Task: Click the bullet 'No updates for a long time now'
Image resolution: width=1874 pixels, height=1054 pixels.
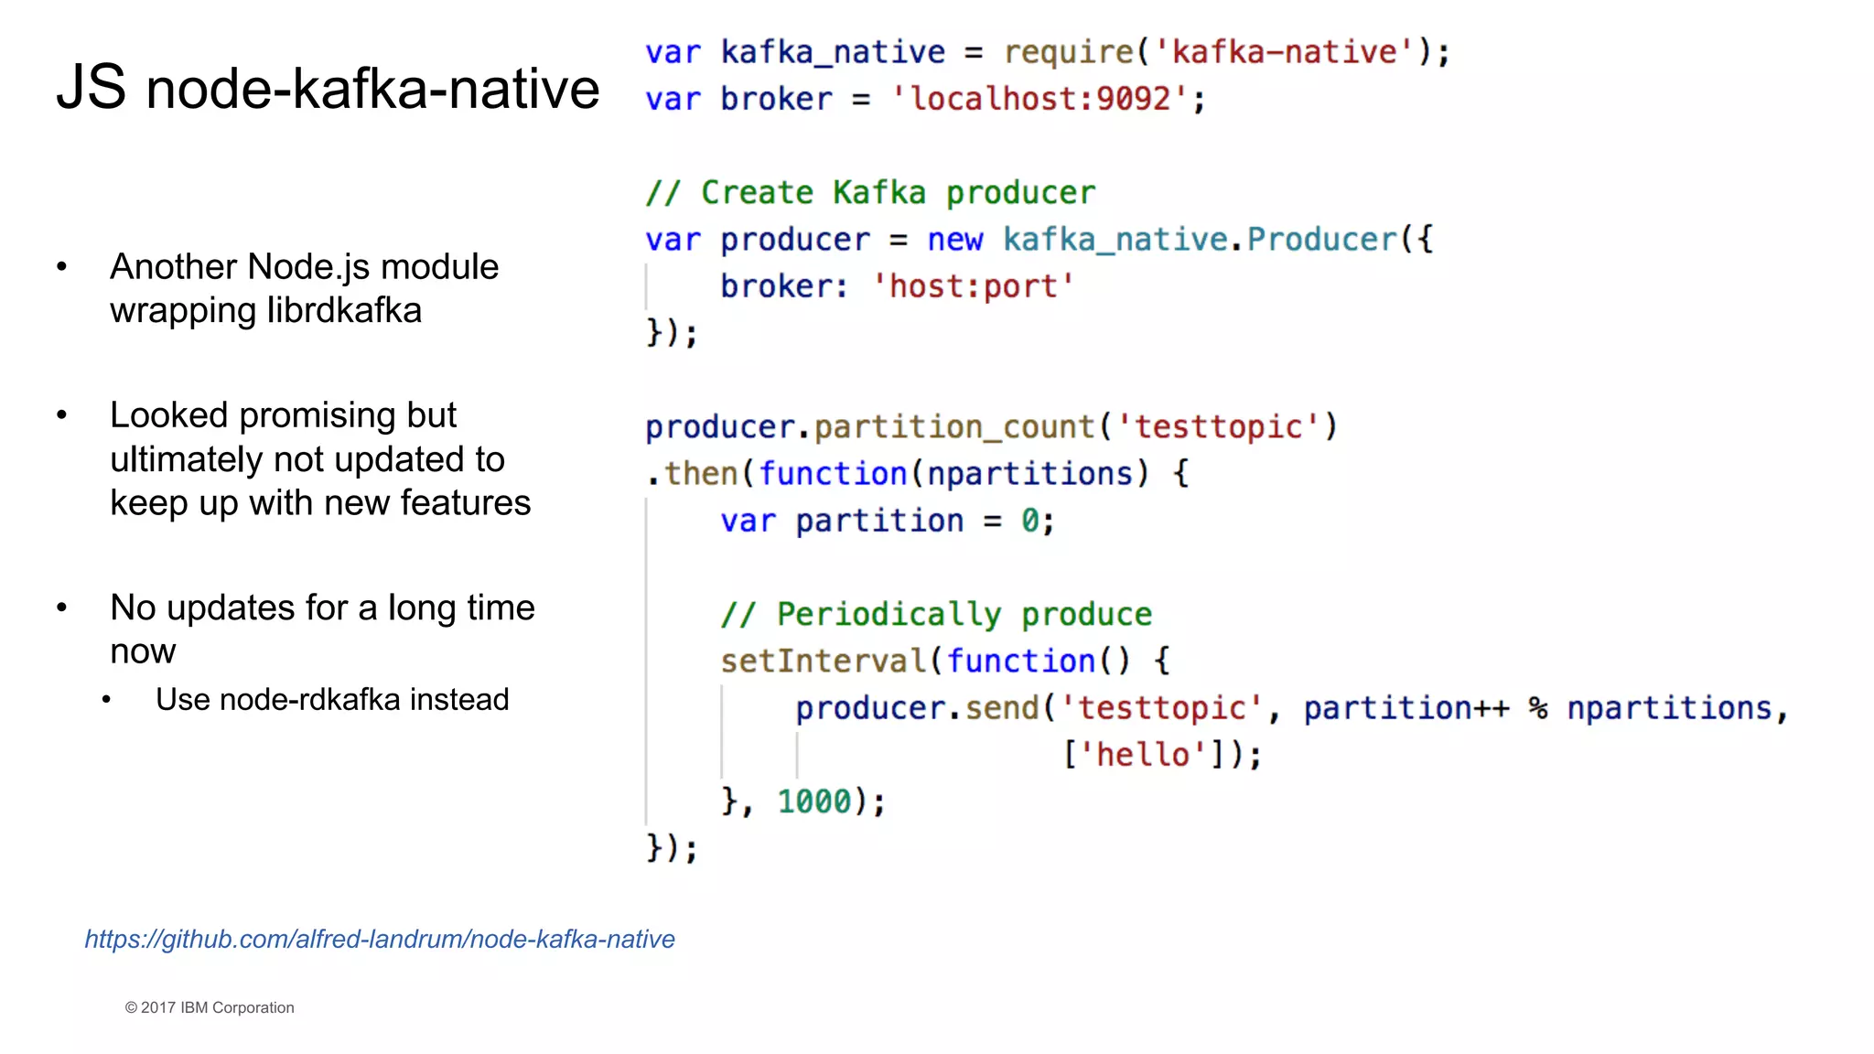Action: coord(322,629)
